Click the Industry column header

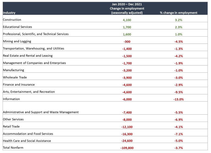(9, 13)
